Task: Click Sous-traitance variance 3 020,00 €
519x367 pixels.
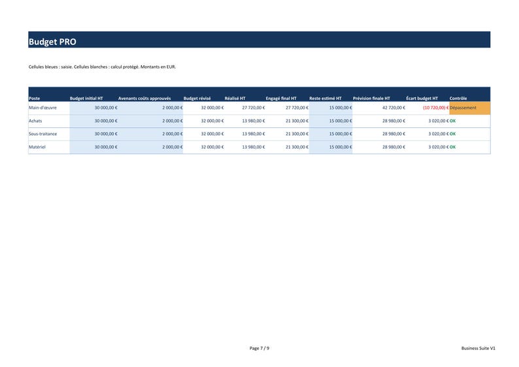Action: (439, 134)
